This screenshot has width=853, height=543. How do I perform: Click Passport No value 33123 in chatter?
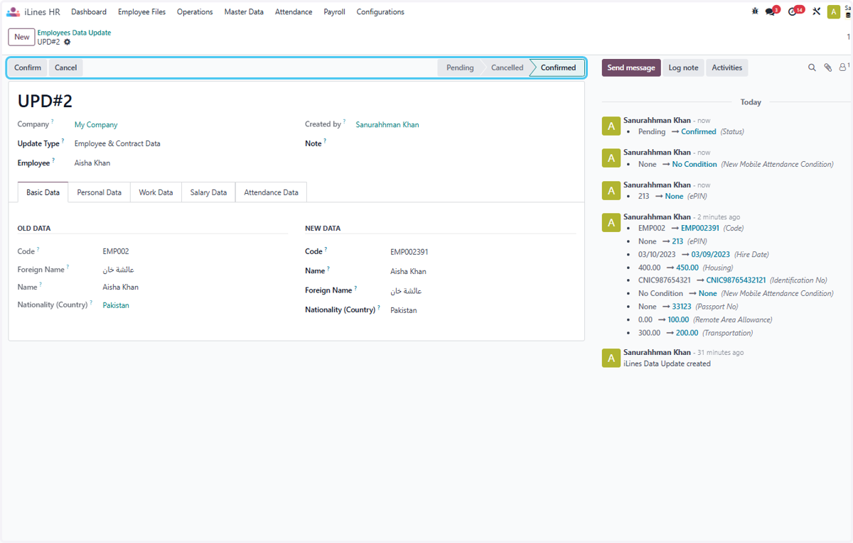pos(682,307)
